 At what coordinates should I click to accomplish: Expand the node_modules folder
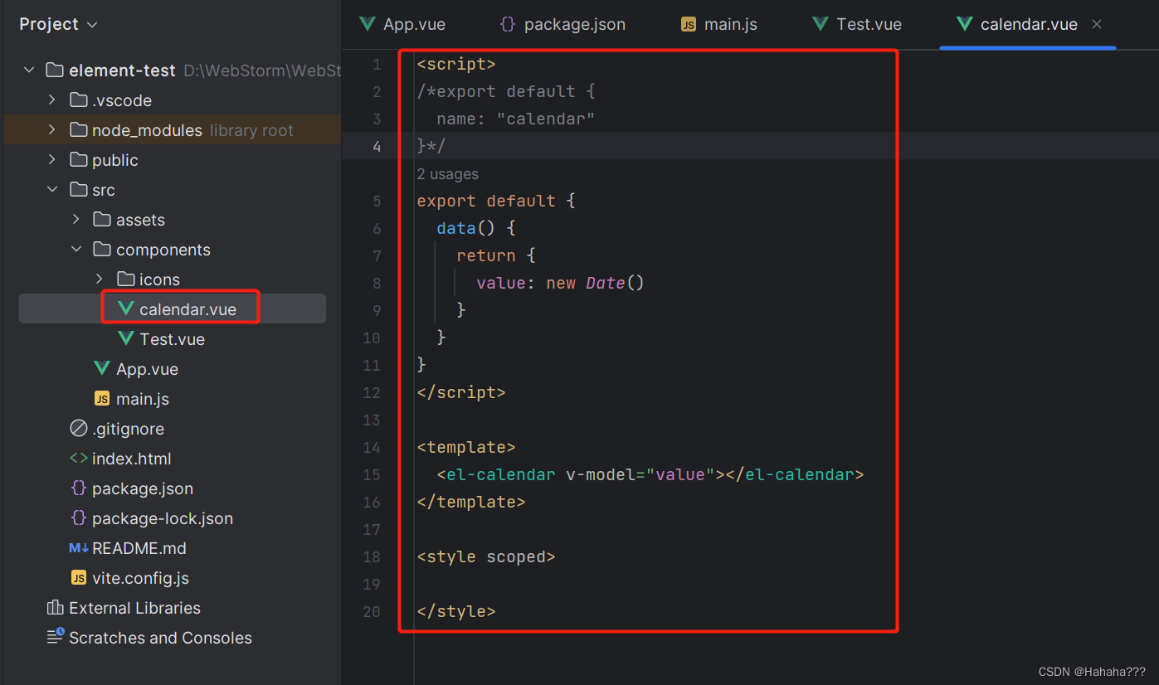click(x=52, y=130)
